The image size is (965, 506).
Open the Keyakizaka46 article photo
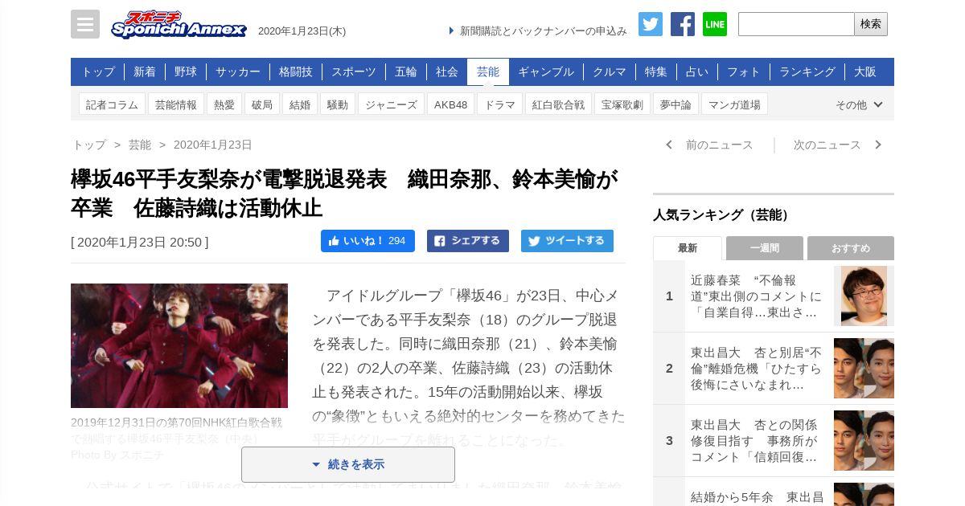179,345
